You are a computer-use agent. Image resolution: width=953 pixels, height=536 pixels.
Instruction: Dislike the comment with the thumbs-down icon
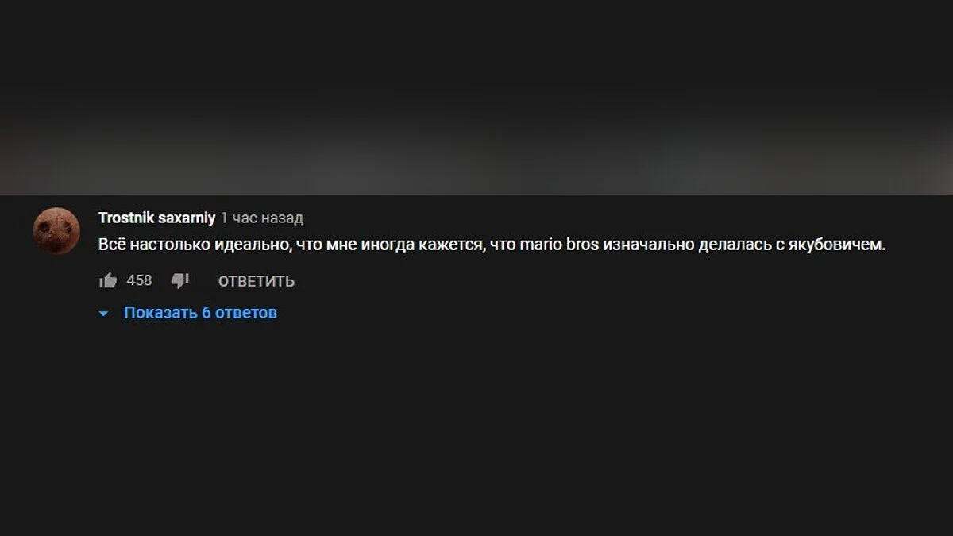pos(180,280)
